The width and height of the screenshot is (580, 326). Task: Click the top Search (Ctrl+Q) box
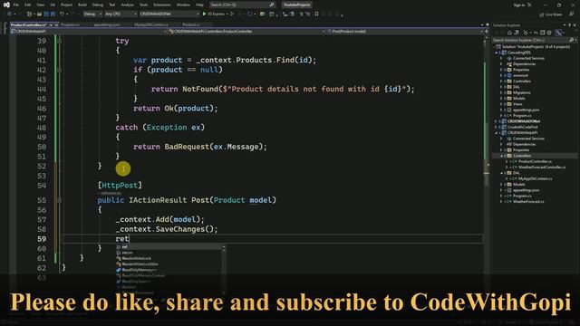pos(242,5)
